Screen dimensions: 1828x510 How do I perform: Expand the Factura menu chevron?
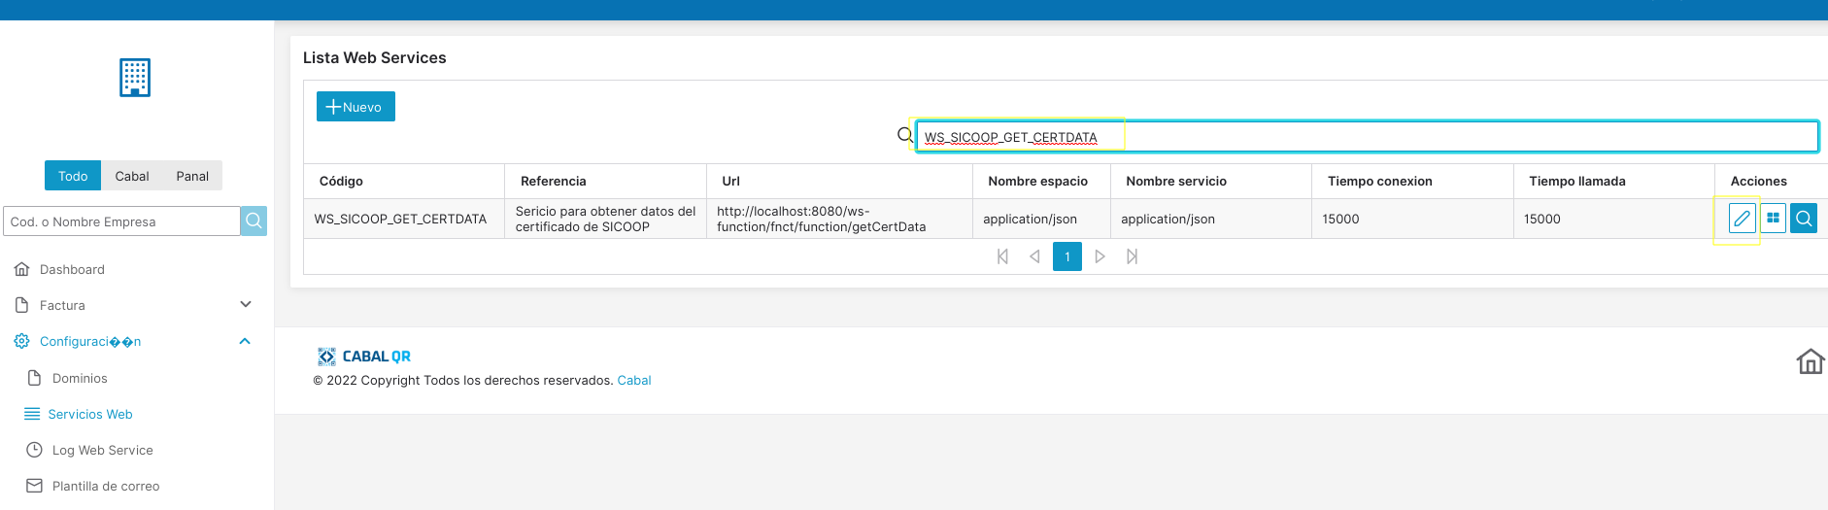[x=246, y=305]
